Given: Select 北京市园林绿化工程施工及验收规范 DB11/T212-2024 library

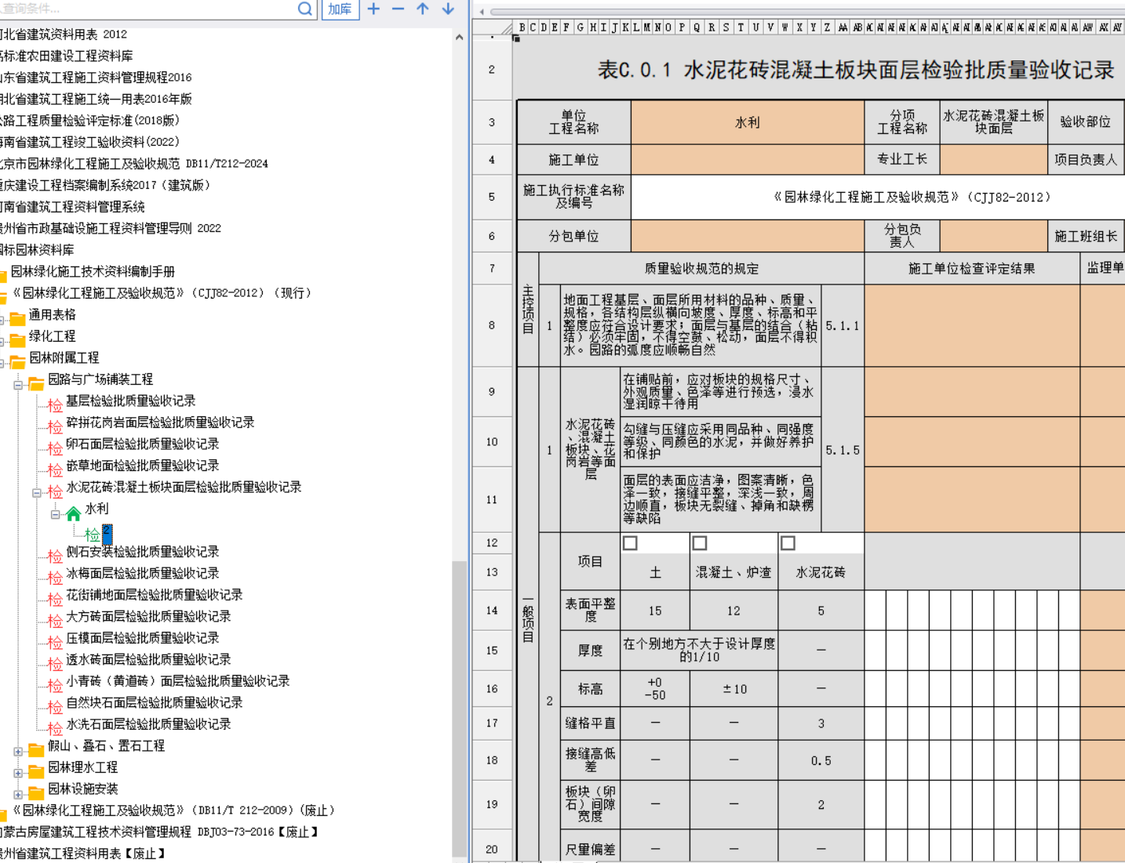Looking at the screenshot, I should [133, 164].
